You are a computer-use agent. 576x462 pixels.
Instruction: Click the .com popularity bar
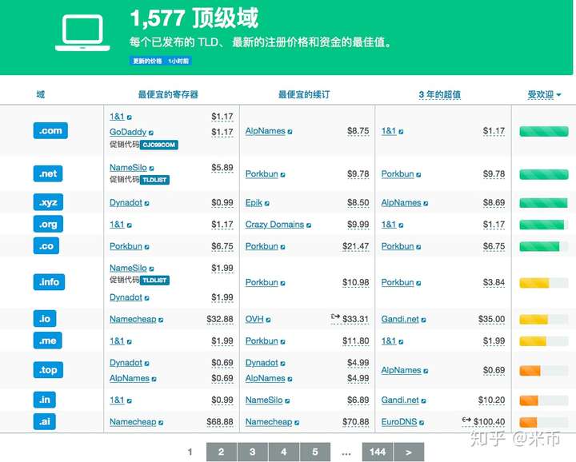pos(544,131)
